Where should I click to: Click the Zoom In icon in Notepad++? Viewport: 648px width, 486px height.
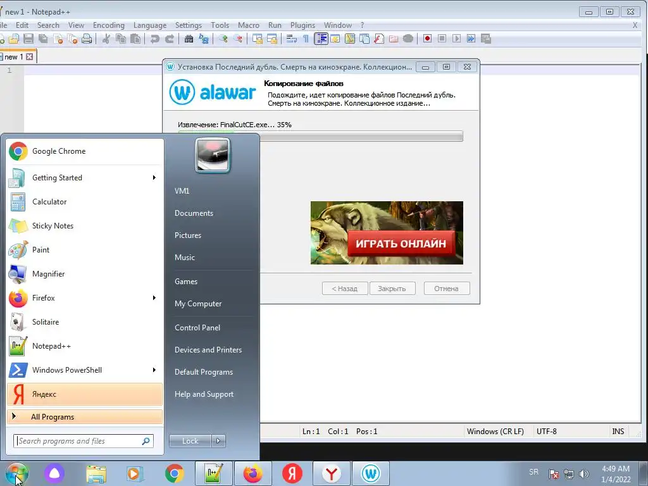click(x=223, y=39)
